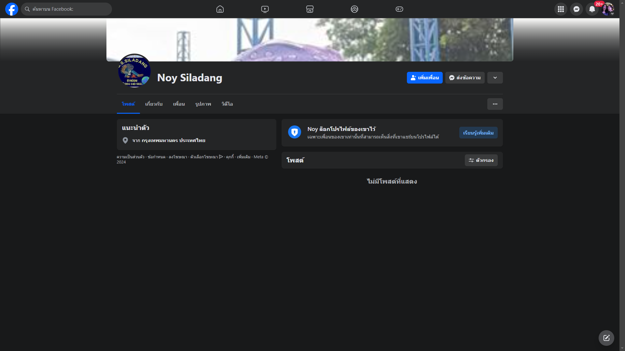625x351 pixels.
Task: Click the เรียนรู้เพิ่มเติม button
Action: pyautogui.click(x=478, y=133)
